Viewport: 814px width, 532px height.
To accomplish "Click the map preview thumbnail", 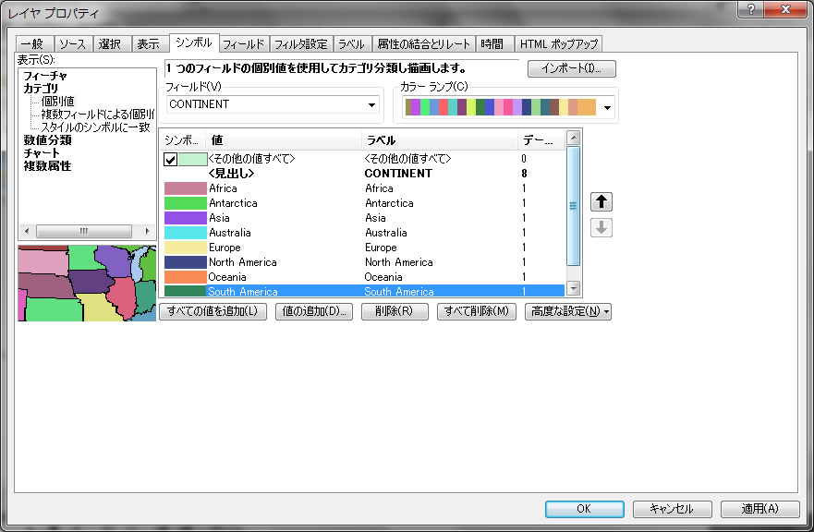I will [86, 283].
